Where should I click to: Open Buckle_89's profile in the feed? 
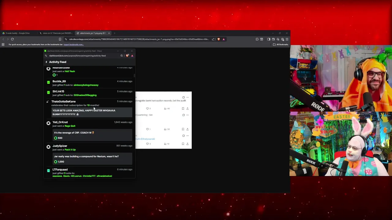pos(59,81)
